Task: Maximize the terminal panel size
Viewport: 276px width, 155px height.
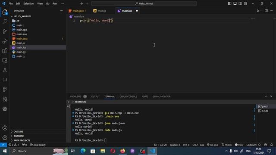Action: click(266, 96)
